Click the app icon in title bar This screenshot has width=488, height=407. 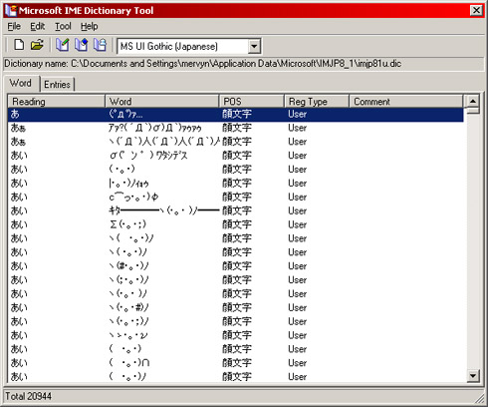click(x=11, y=10)
